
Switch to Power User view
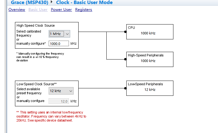pyautogui.click(x=61, y=10)
